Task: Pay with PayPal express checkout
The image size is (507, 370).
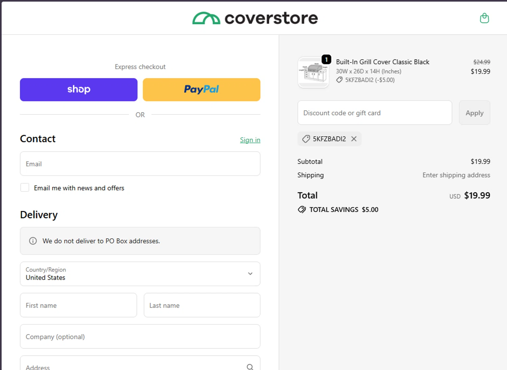Action: pyautogui.click(x=201, y=90)
